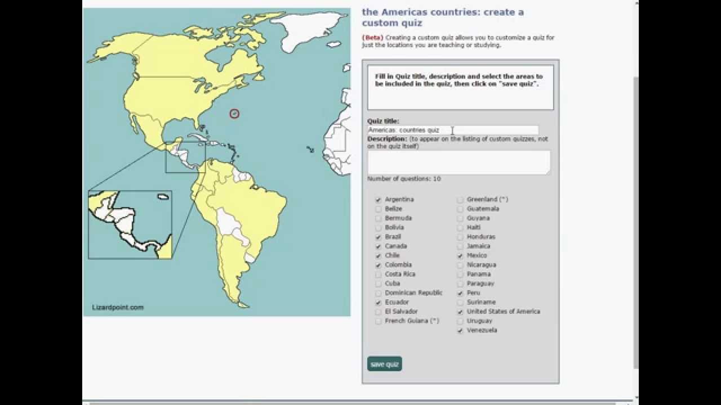Click the Lizardpoint.com label on the map
This screenshot has width=721, height=405.
(118, 307)
